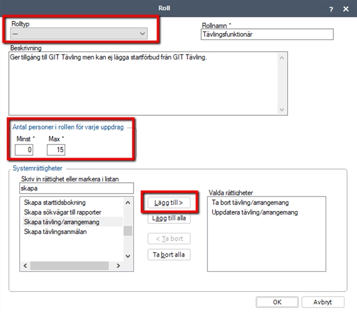The image size is (357, 318).
Task: Click inside the Beskrivning text area
Action: click(143, 83)
